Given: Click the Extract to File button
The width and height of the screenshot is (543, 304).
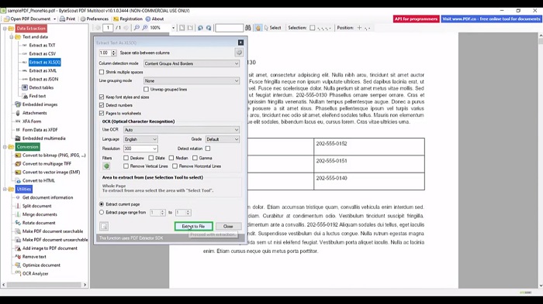Looking at the screenshot, I should 193,227.
